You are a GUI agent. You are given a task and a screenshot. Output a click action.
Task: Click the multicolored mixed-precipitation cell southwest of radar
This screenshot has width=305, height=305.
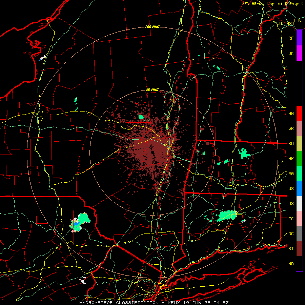pos(80,222)
